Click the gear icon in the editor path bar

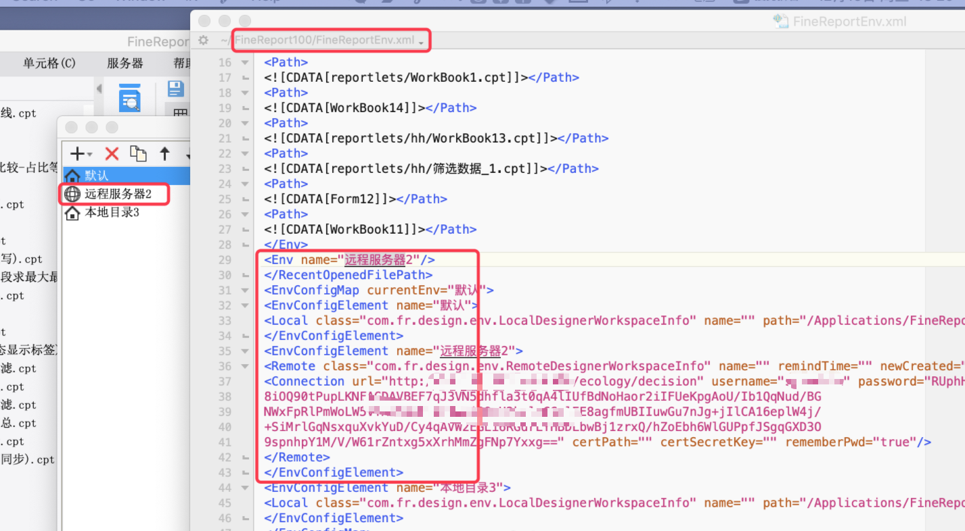(x=203, y=41)
